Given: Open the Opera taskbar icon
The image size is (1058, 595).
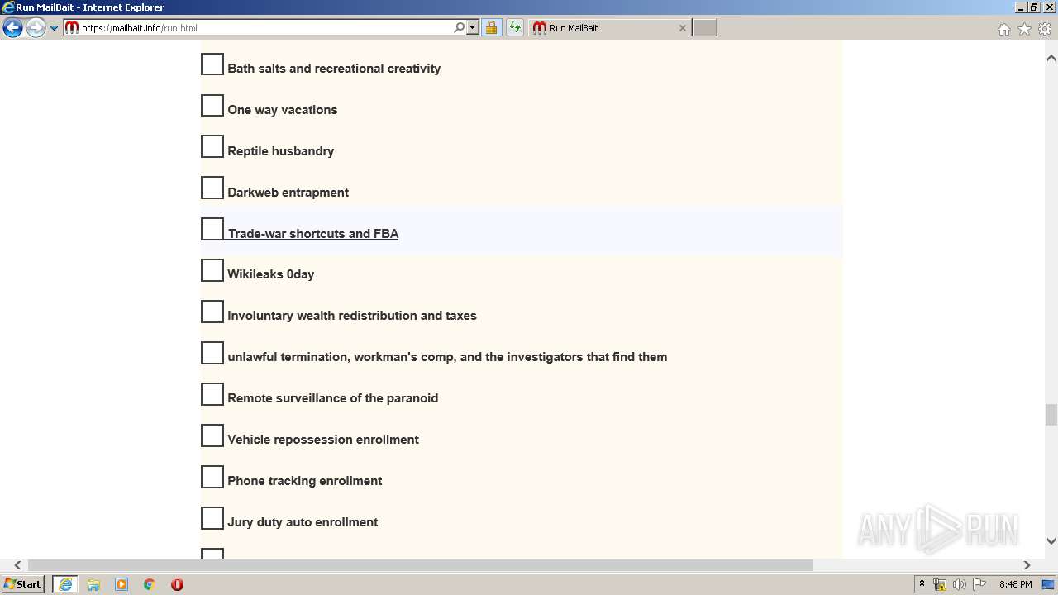Looking at the screenshot, I should click(177, 584).
